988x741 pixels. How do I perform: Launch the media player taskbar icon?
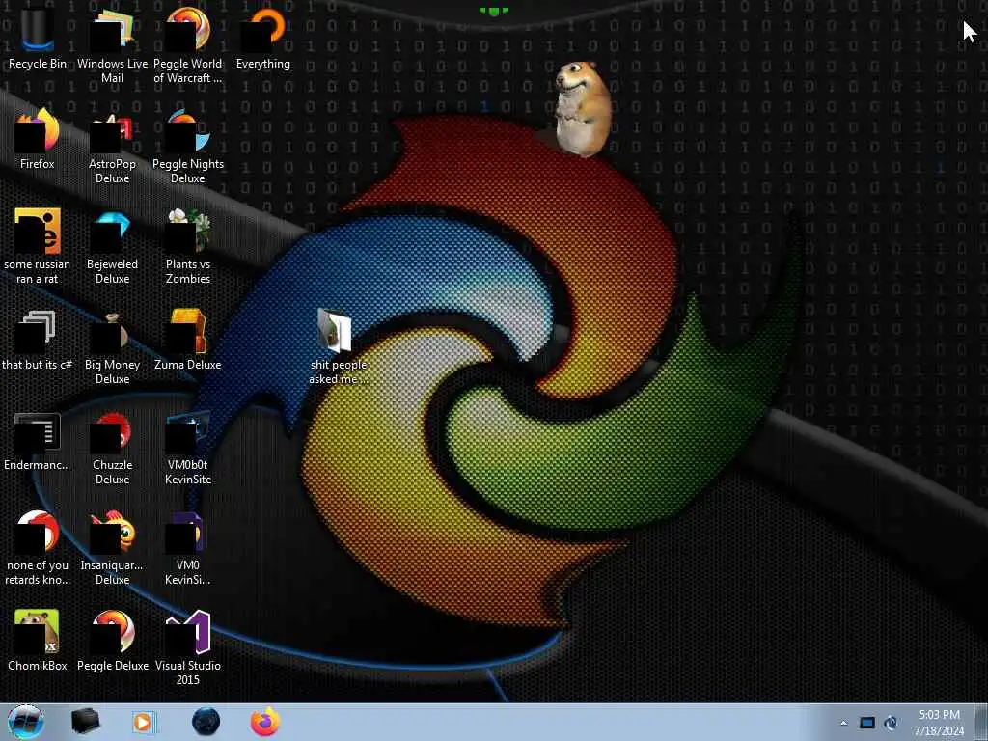(144, 722)
